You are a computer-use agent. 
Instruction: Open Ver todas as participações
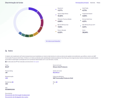pyautogui.click(x=53, y=41)
